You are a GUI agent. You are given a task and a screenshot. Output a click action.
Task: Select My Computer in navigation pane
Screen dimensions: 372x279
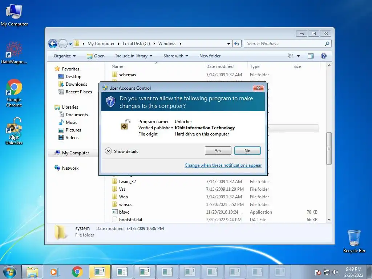coord(76,153)
